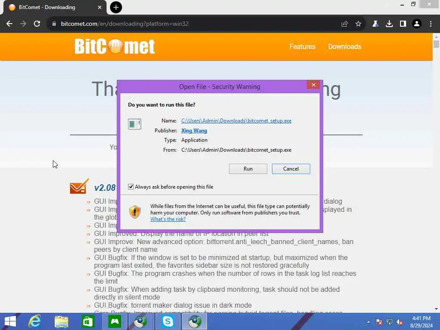Close the security warning dialog with X
The height and width of the screenshot is (330, 440).
313,85
